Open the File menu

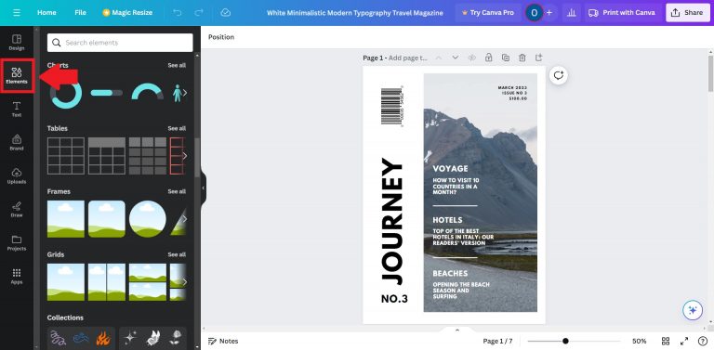80,13
